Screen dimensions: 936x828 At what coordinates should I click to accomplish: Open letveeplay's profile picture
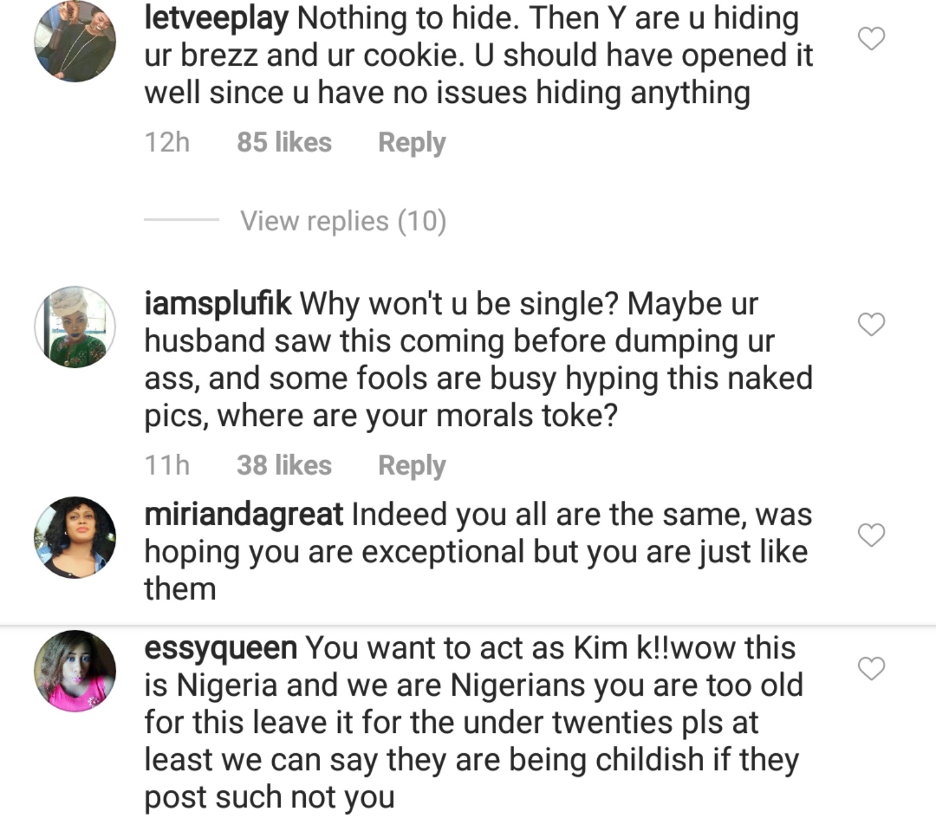click(75, 41)
